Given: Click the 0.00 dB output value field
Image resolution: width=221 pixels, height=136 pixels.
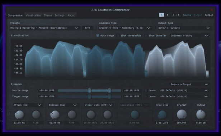Looking at the screenshot, I should [x=201, y=123].
